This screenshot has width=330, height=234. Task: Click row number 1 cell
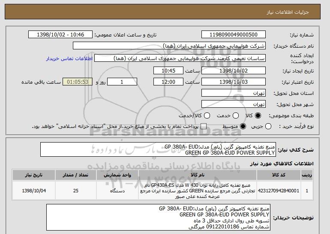[307, 191]
